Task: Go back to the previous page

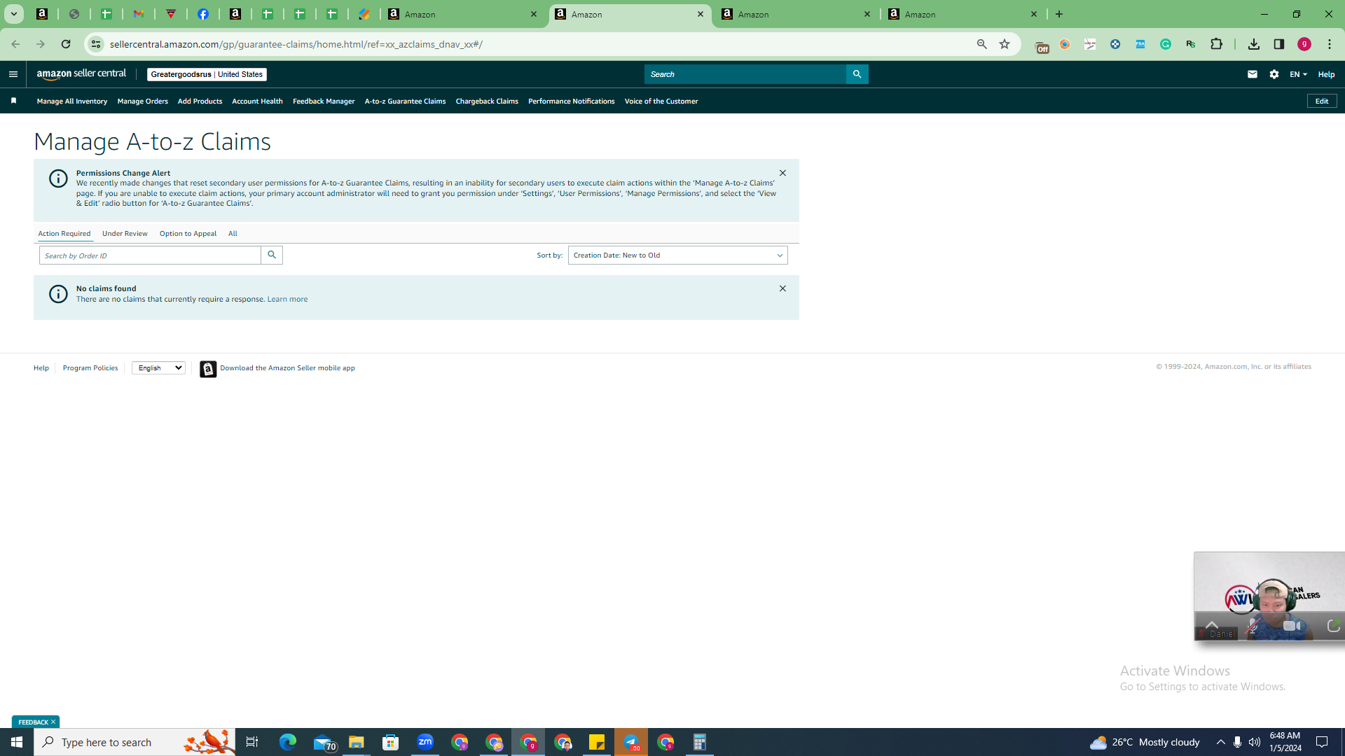Action: click(15, 44)
